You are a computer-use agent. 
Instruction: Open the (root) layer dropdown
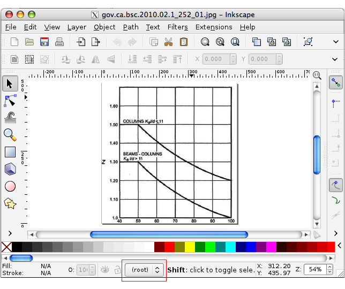pos(144,270)
